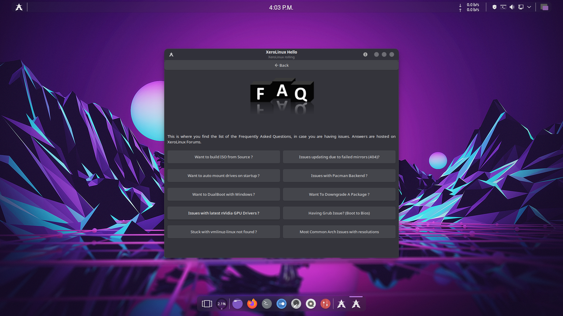The height and width of the screenshot is (316, 563).
Task: Click the purple show-desktop icon in top panel
Action: (x=545, y=7)
